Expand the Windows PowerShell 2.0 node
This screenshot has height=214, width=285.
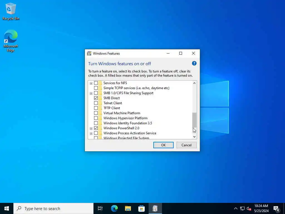tap(91, 128)
